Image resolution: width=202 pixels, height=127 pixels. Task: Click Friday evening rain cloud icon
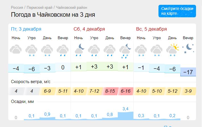click(63, 50)
